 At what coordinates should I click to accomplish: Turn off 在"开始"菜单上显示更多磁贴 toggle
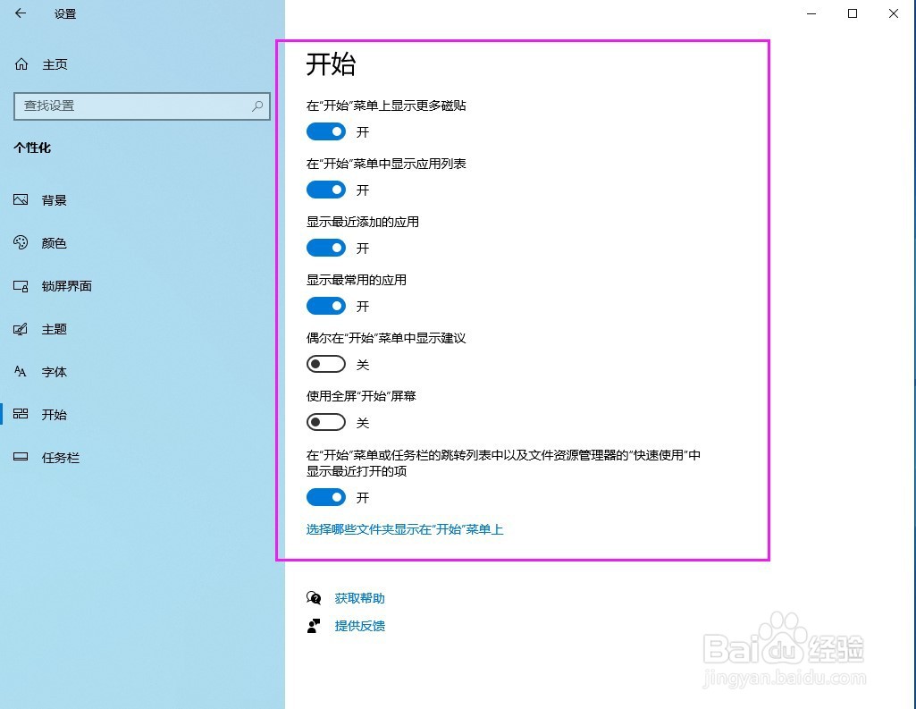326,131
